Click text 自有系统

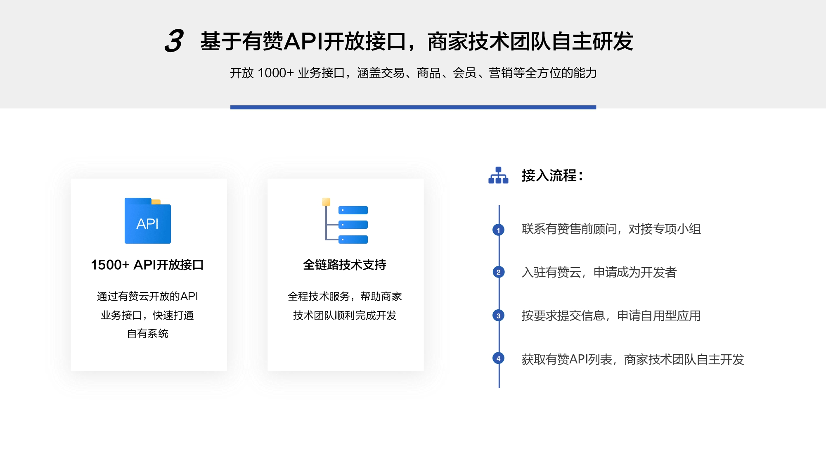point(147,333)
